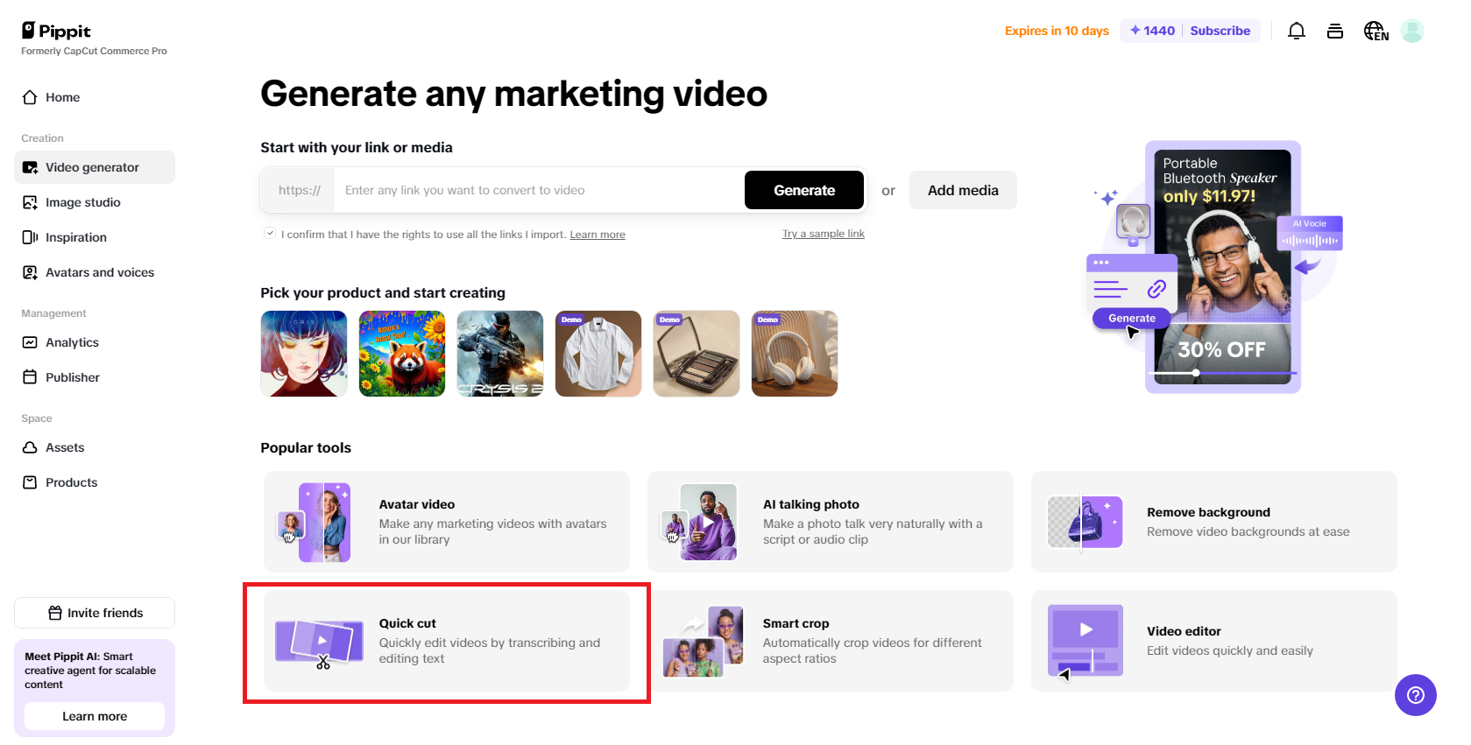Screen dimensions: 1471x745
Task: Select Video generator in sidebar
Action: pyautogui.click(x=95, y=167)
